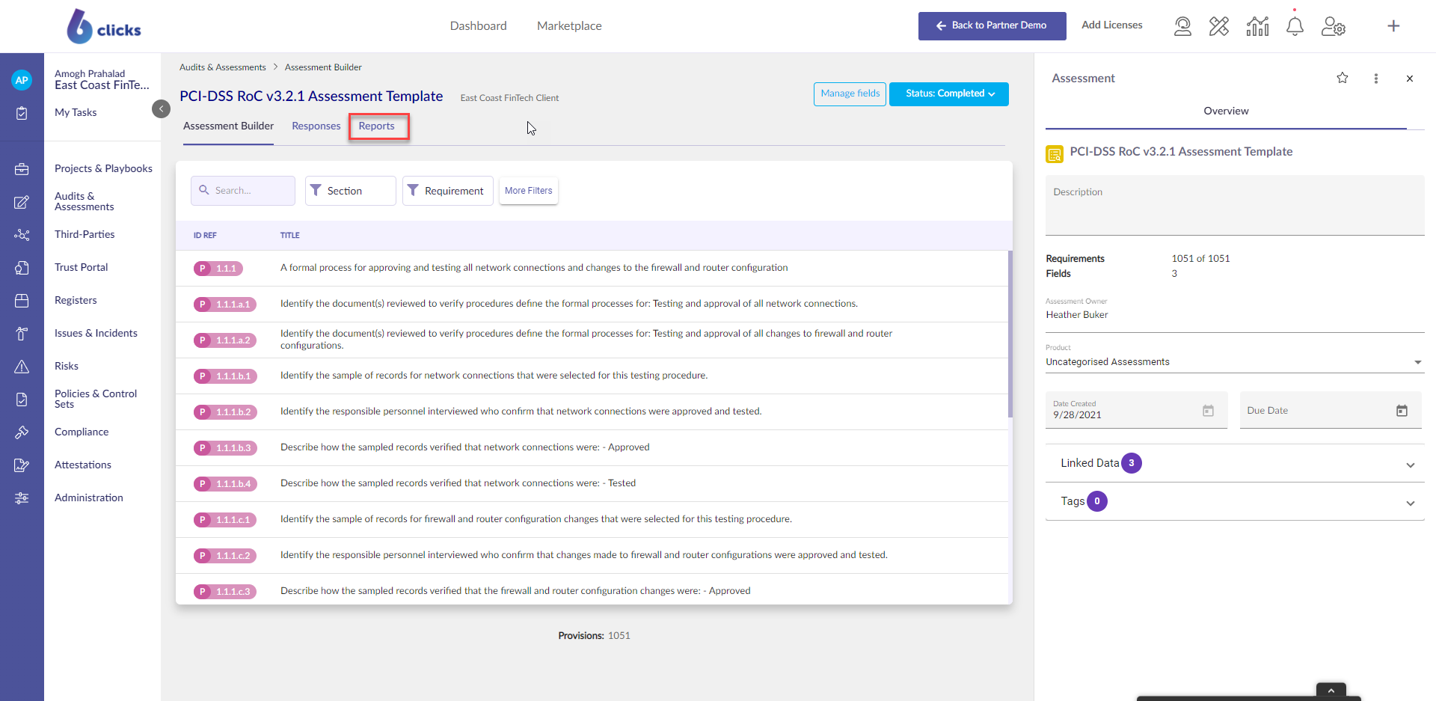Click the Attestations sidebar icon

[x=22, y=465]
